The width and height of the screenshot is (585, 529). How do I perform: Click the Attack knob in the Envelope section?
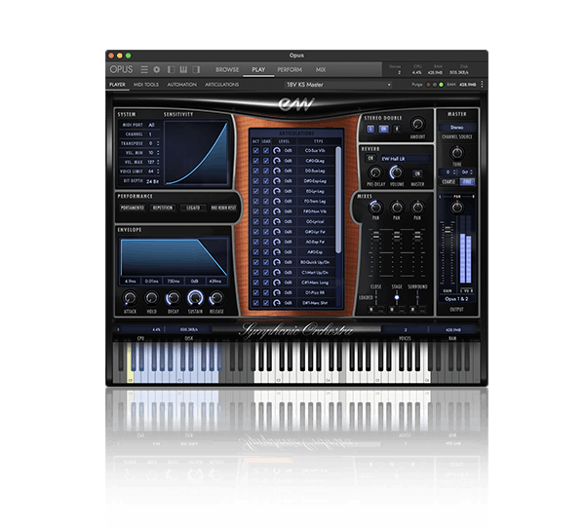coord(131,298)
